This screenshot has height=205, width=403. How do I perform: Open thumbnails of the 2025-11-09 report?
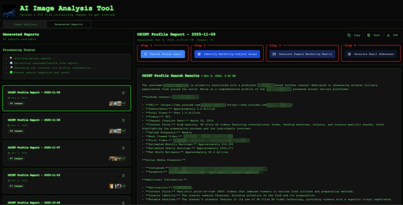[x=117, y=103]
